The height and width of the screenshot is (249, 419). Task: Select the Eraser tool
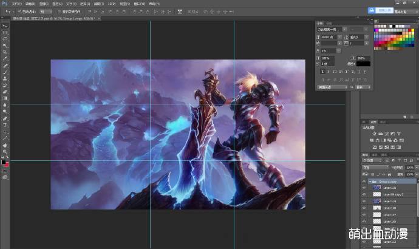(5, 91)
